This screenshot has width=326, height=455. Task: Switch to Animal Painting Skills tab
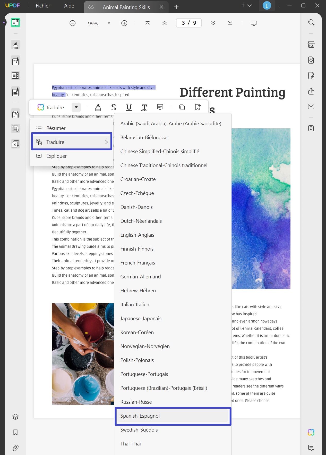126,7
